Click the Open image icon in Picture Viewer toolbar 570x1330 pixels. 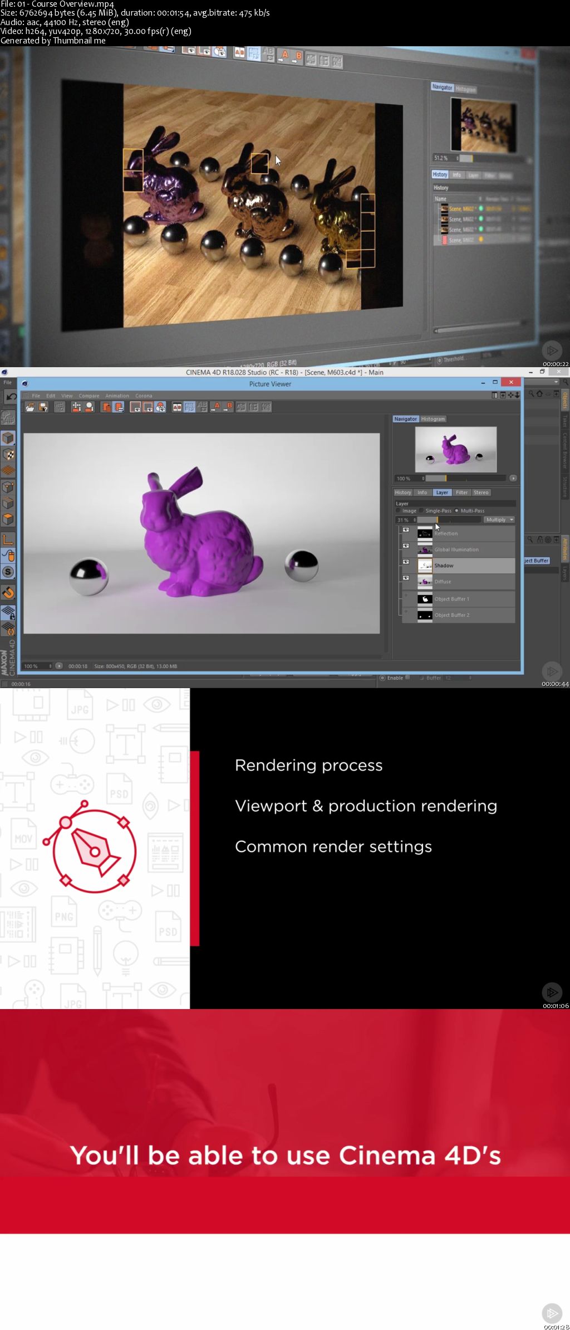click(x=30, y=407)
